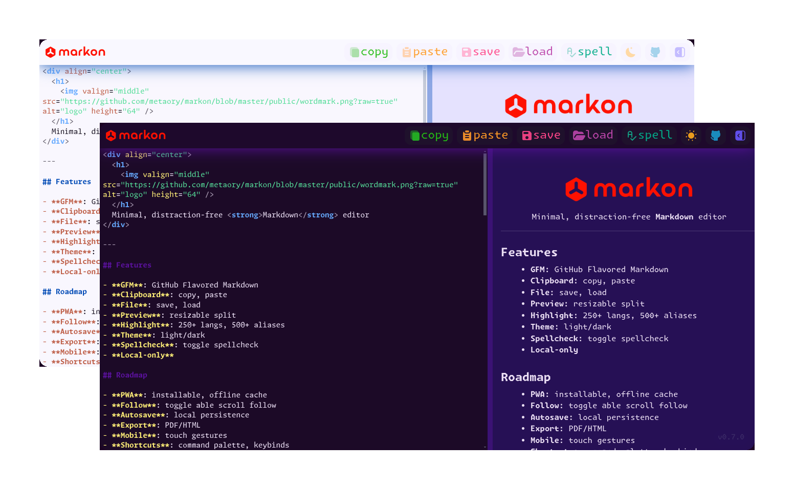
Task: Click markon logo in dark window header
Action: 136,136
